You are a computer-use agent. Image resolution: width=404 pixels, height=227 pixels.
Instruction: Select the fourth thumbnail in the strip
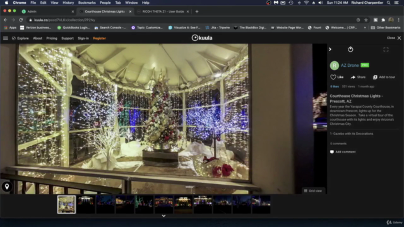[125, 204]
